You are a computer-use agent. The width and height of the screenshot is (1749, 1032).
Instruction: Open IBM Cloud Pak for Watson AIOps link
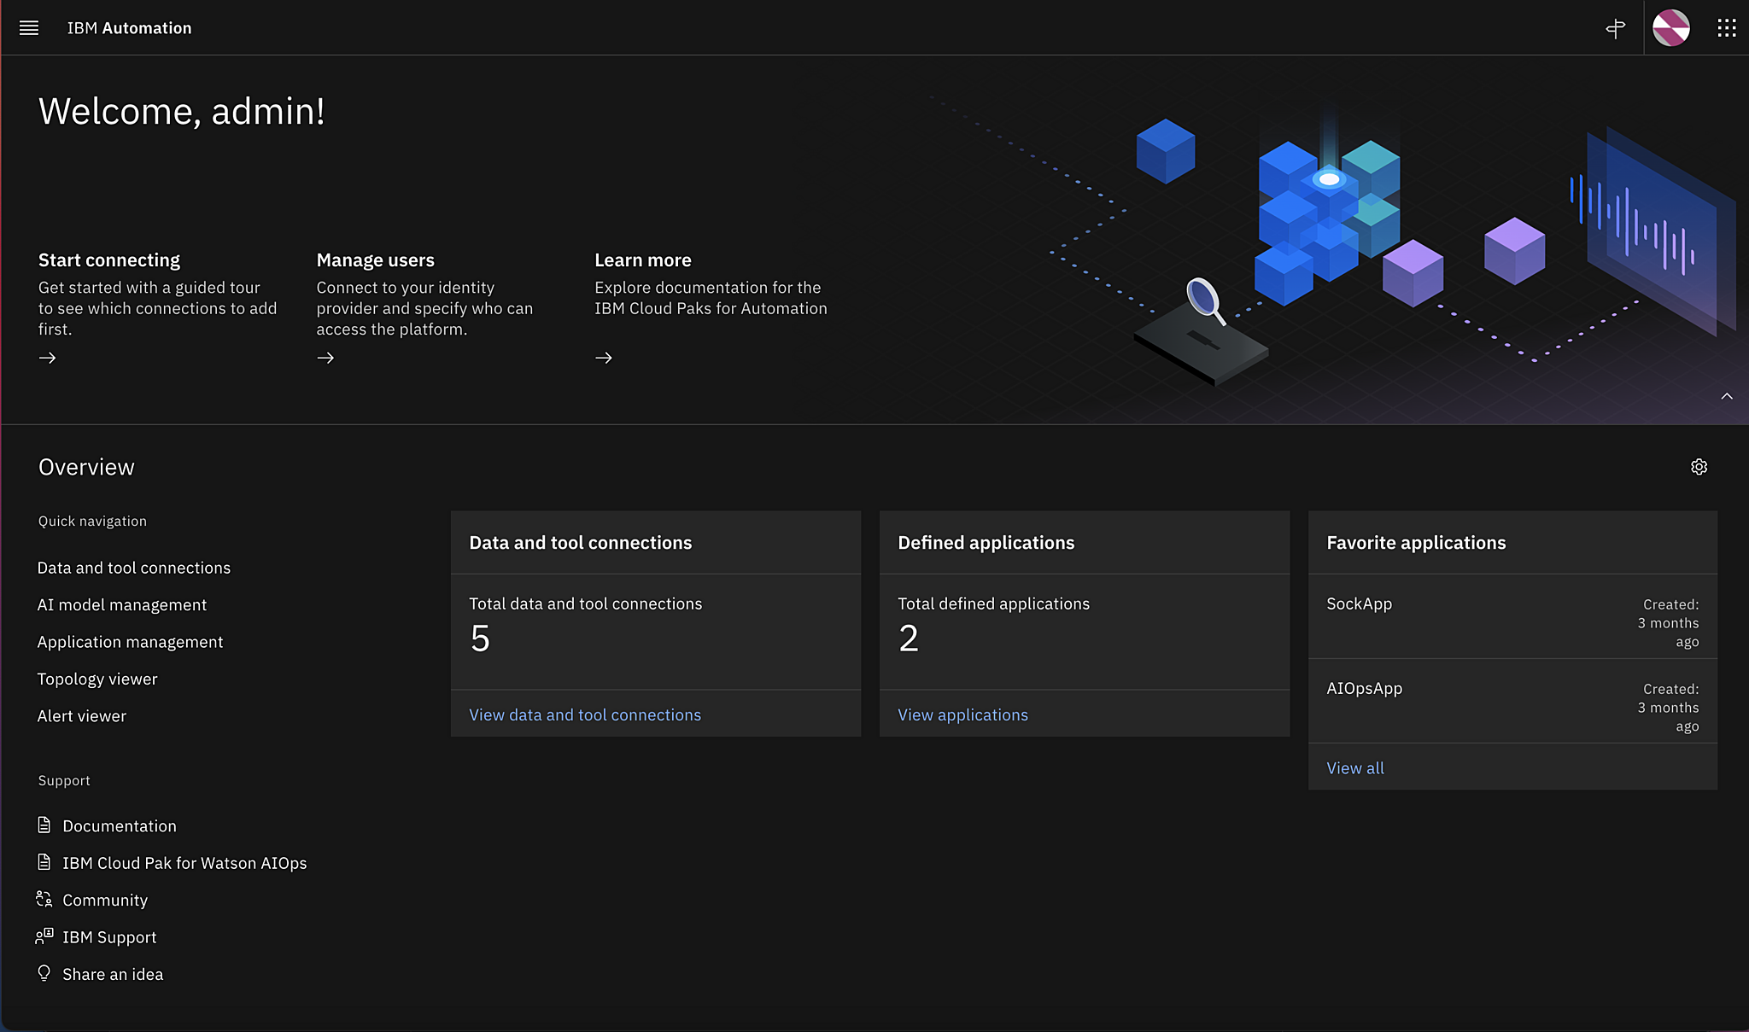point(184,863)
